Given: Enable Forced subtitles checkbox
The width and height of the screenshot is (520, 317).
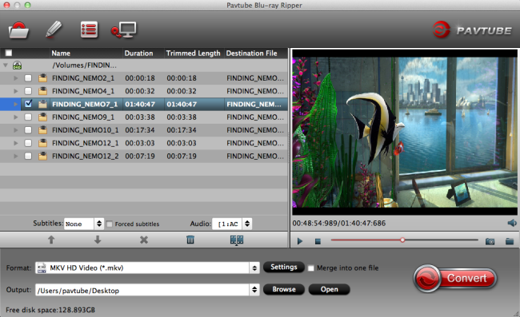Looking at the screenshot, I should click(110, 224).
